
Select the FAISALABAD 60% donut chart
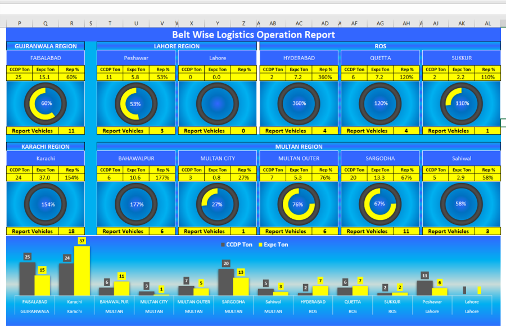point(45,104)
